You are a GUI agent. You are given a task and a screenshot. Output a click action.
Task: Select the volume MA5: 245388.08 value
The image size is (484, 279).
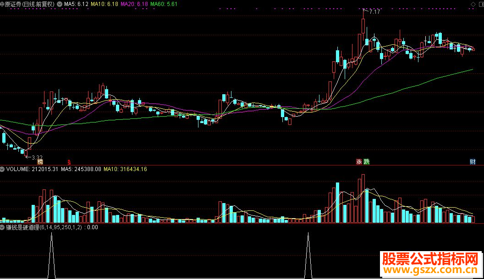(81, 169)
